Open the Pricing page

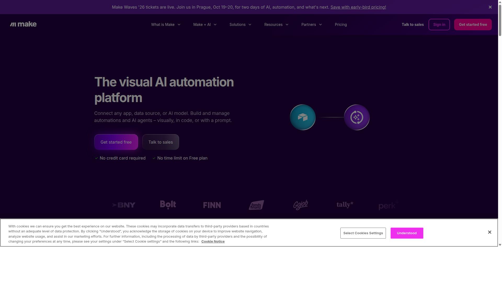[x=341, y=25]
